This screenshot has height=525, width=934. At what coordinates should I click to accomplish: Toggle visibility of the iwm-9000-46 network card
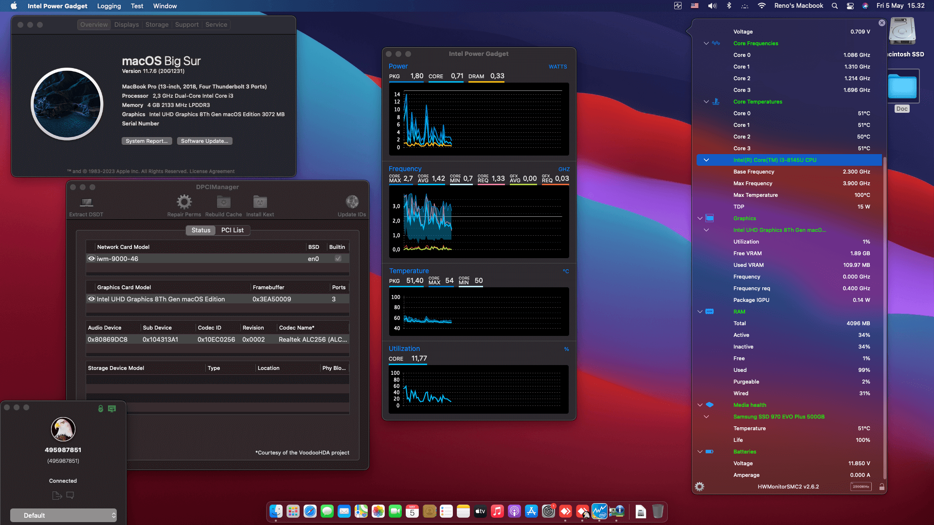click(x=91, y=258)
